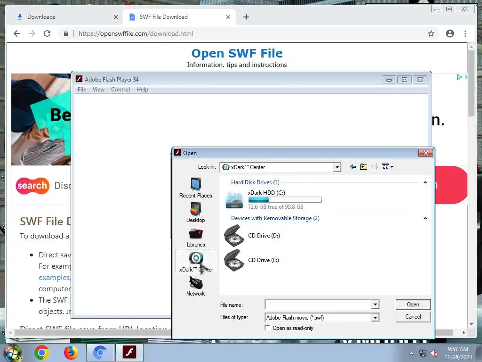Go back using Open dialog's back arrow
Image resolution: width=482 pixels, height=362 pixels.
coord(353,167)
